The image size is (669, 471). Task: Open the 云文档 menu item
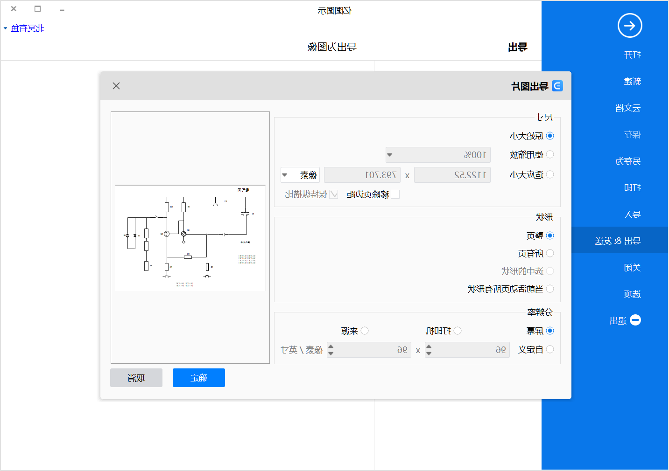click(628, 108)
